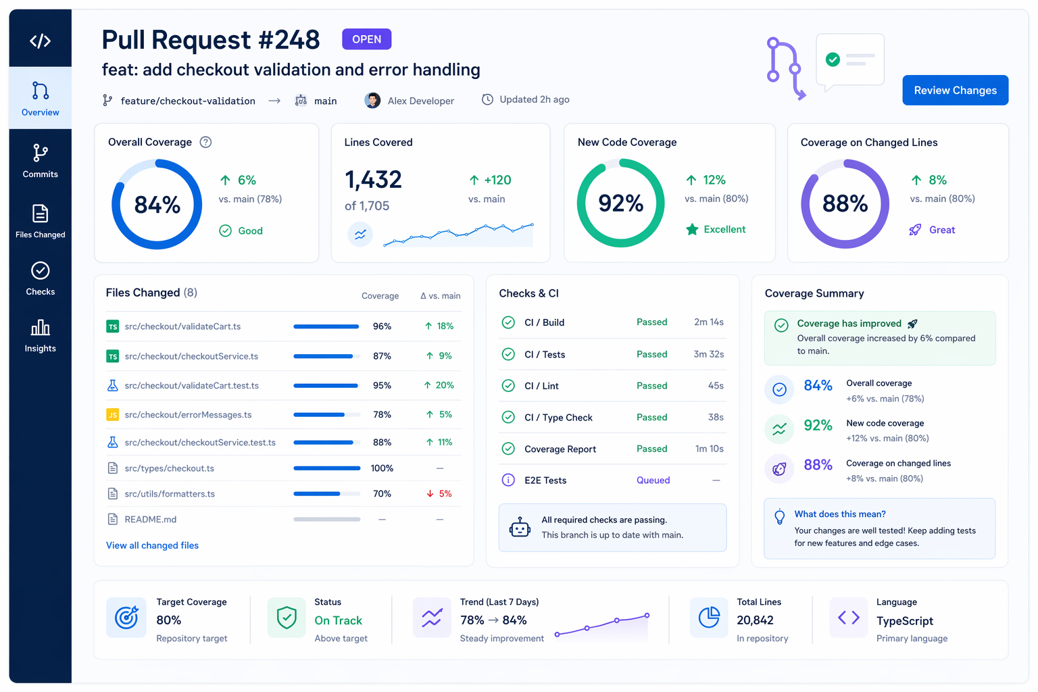Click the 'CI / Type Check' row label
The height and width of the screenshot is (692, 1038).
point(558,418)
